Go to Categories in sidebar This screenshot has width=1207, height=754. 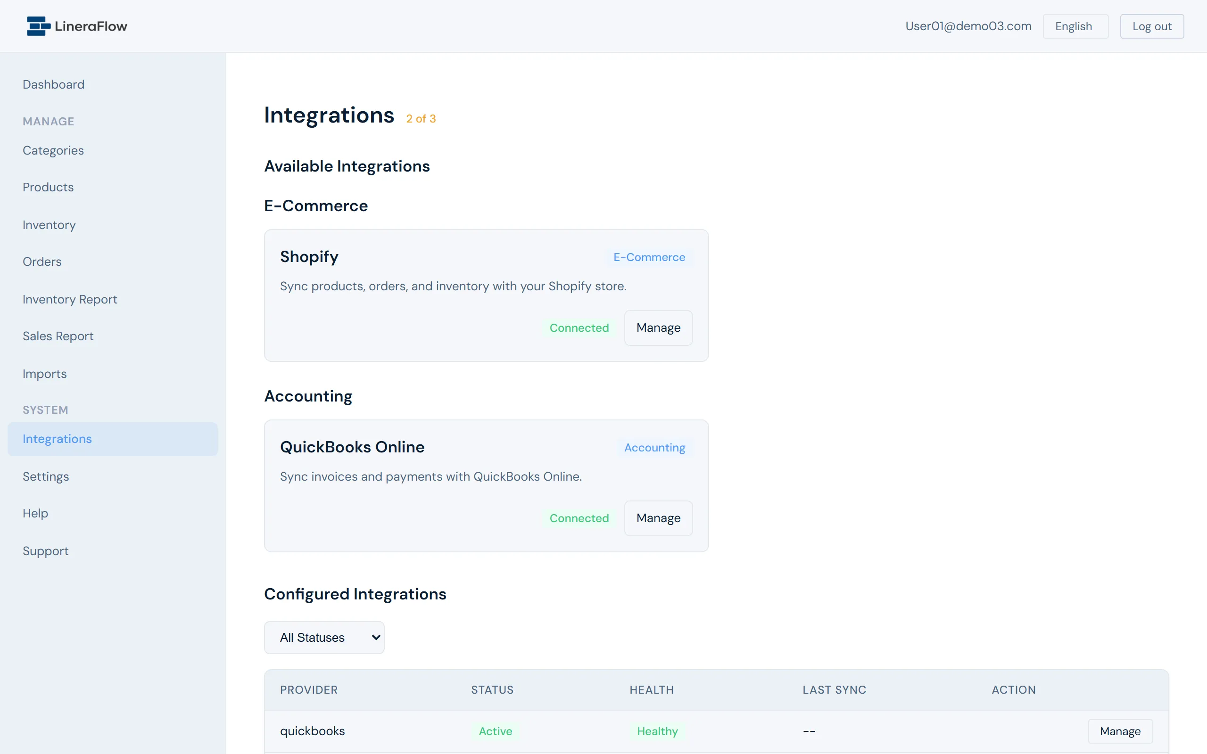tap(53, 150)
